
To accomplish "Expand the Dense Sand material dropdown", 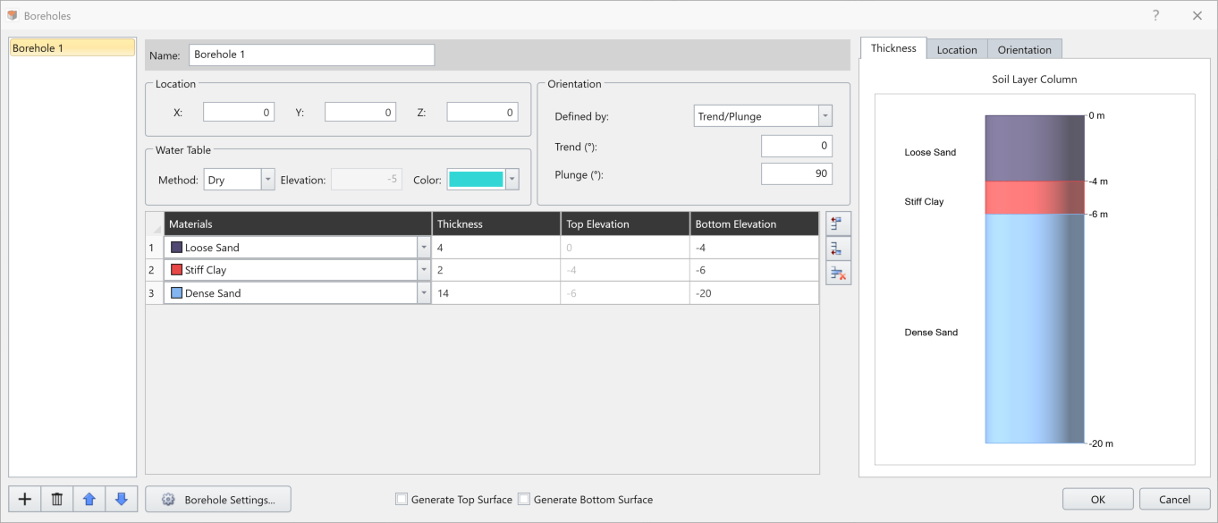I will click(424, 293).
